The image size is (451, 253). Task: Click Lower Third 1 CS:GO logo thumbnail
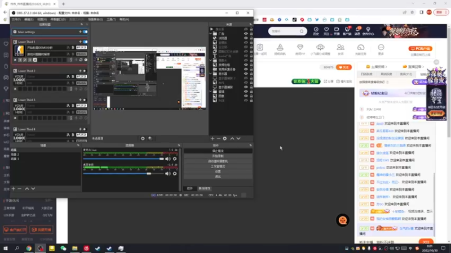(19, 51)
